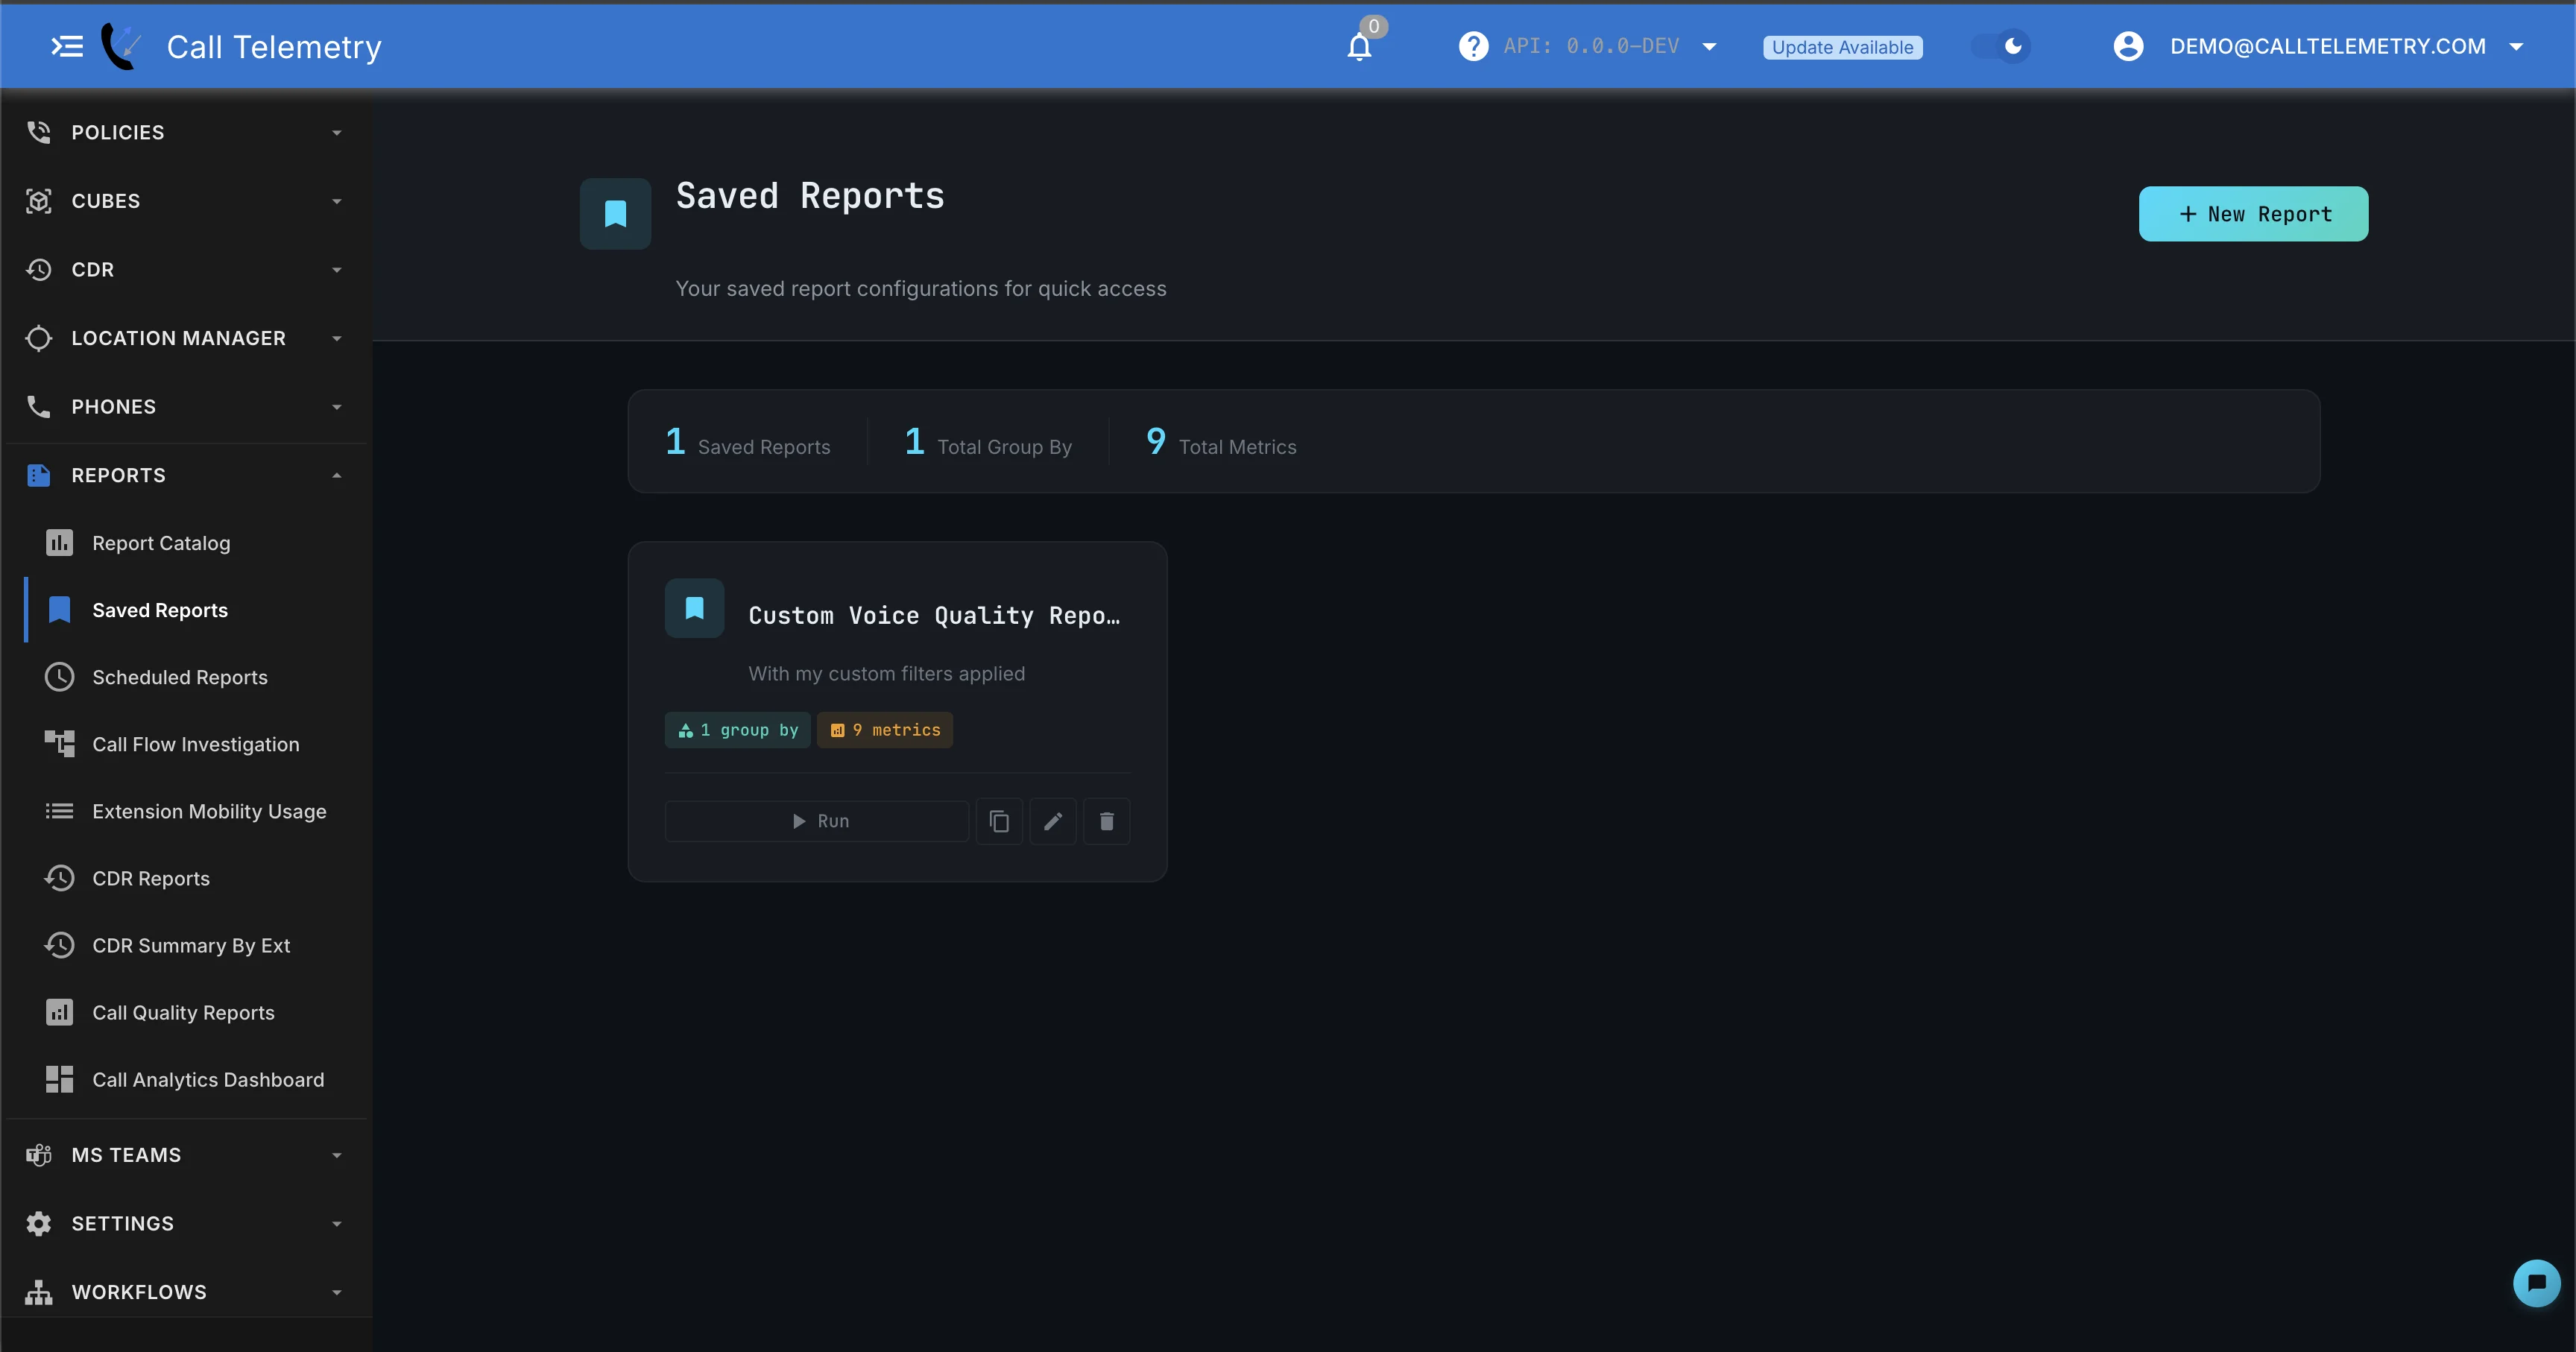Click the MS Teams icon

[39, 1155]
